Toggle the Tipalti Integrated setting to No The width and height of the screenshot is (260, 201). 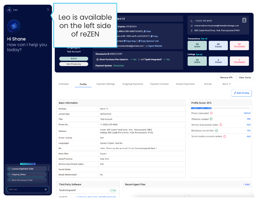(x=168, y=59)
